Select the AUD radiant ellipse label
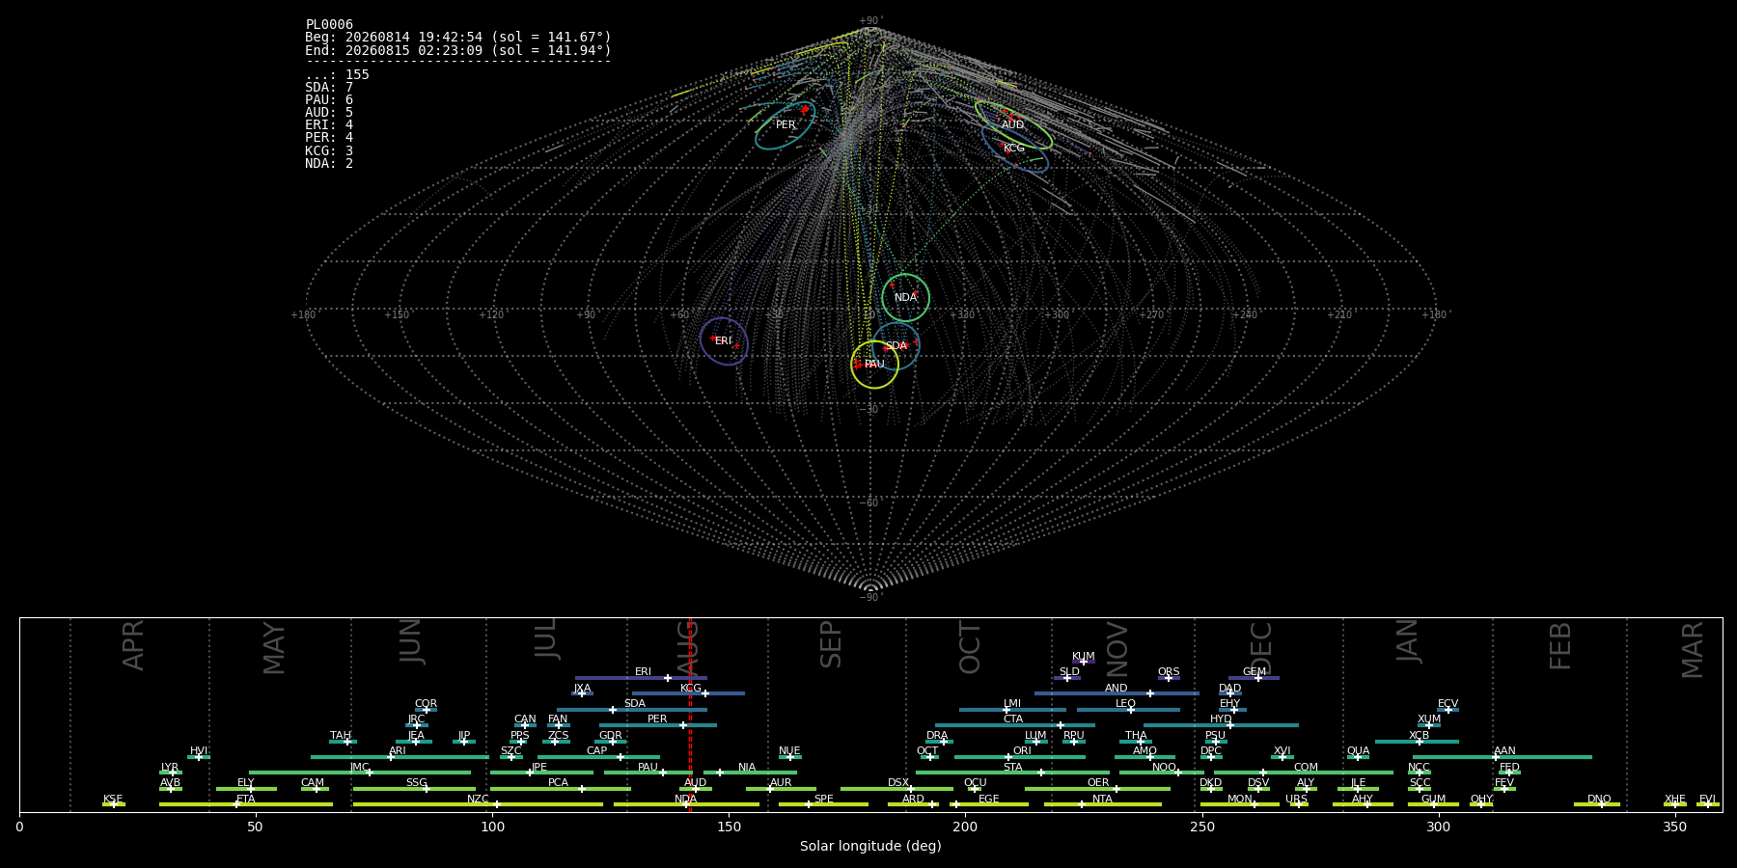 (1012, 125)
